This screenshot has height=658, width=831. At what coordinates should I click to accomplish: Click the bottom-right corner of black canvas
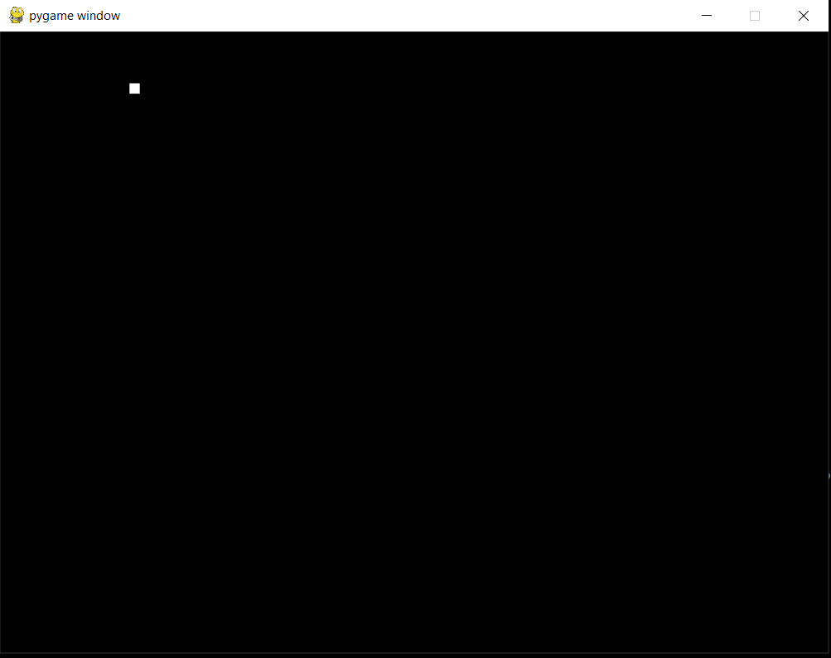tap(825, 649)
